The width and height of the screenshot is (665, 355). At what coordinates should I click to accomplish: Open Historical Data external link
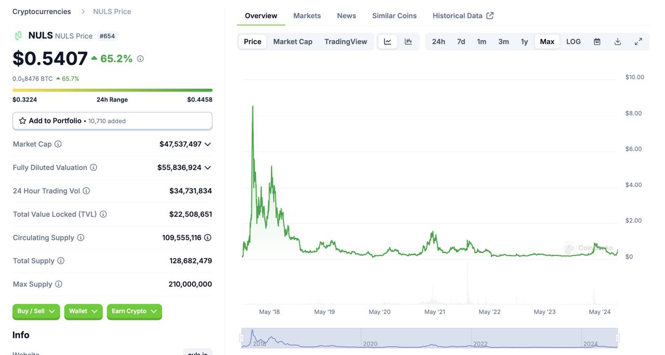point(463,16)
